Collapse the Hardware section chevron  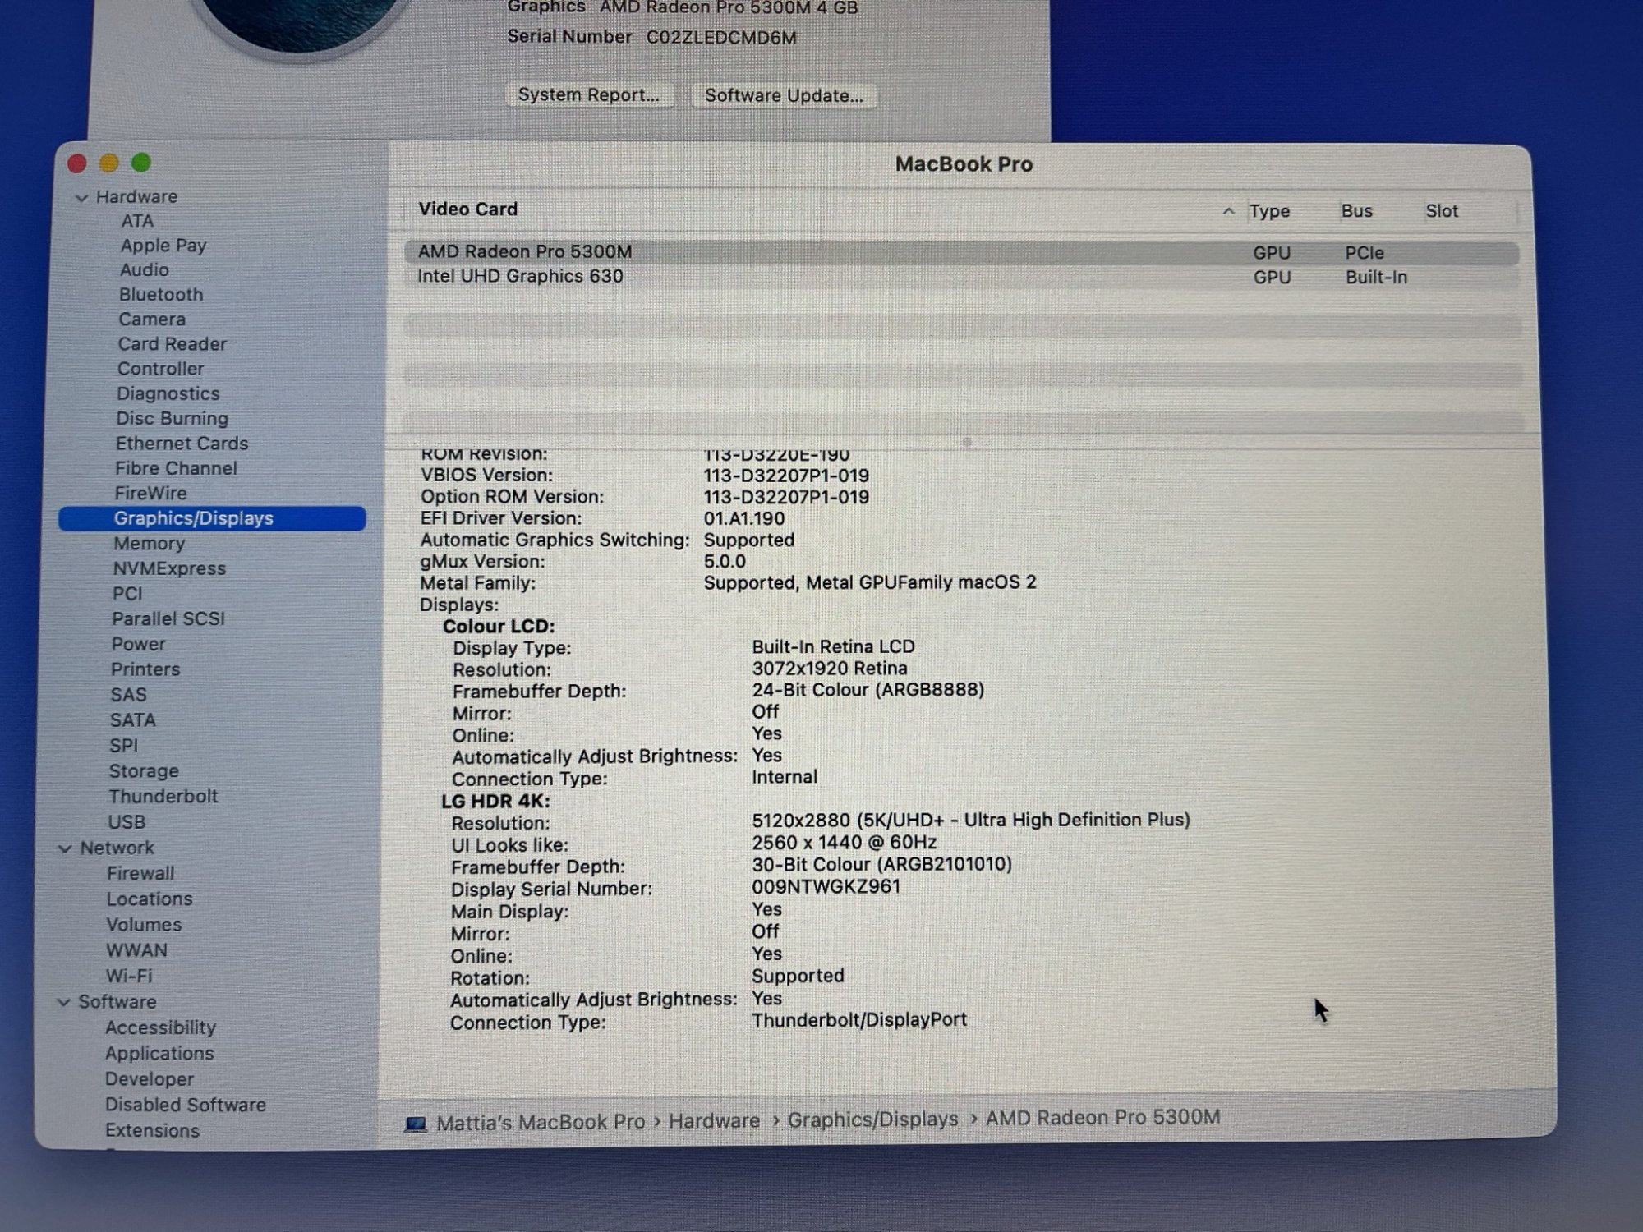coord(81,198)
